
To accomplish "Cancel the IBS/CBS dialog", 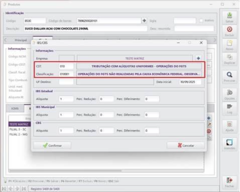I will coord(186,146).
